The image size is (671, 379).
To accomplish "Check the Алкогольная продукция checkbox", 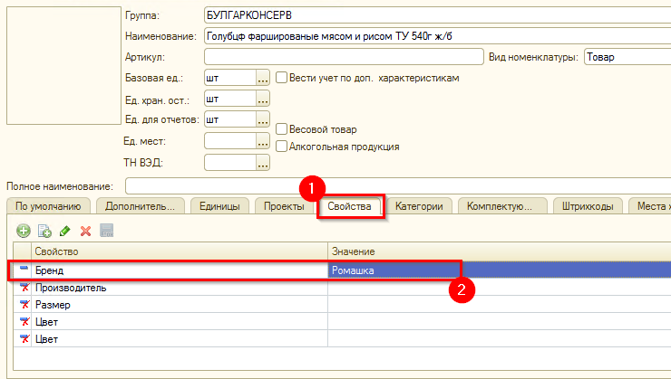I will point(282,146).
